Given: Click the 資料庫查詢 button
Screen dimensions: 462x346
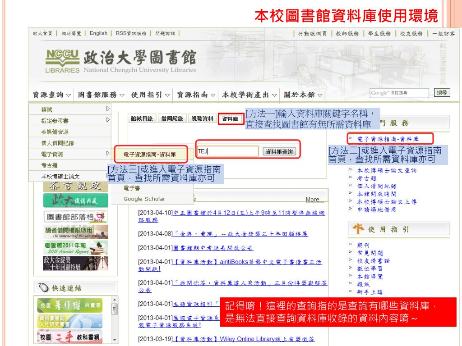Looking at the screenshot, I should pyautogui.click(x=279, y=151).
